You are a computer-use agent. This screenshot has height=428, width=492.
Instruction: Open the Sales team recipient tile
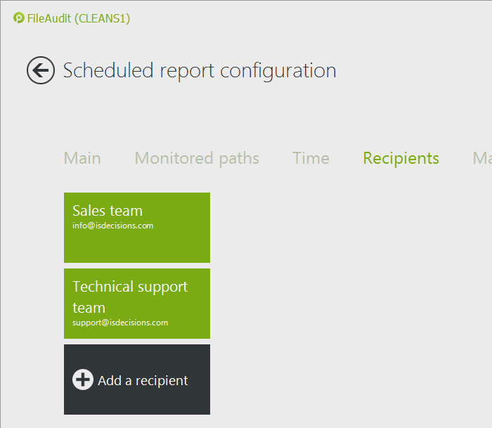[137, 228]
